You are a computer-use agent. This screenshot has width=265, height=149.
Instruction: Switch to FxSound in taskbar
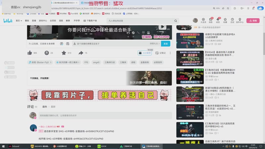(14, 146)
